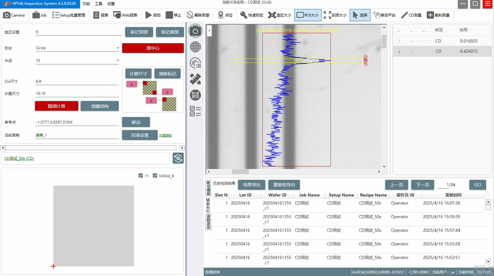This screenshot has height=276, width=494.
Task: Export results with 结果导出 button
Action: tap(252, 185)
